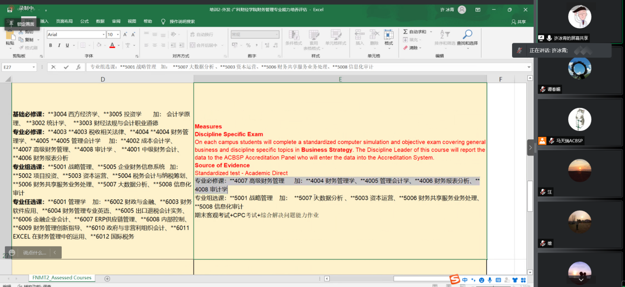Select column F header

[x=500, y=79]
